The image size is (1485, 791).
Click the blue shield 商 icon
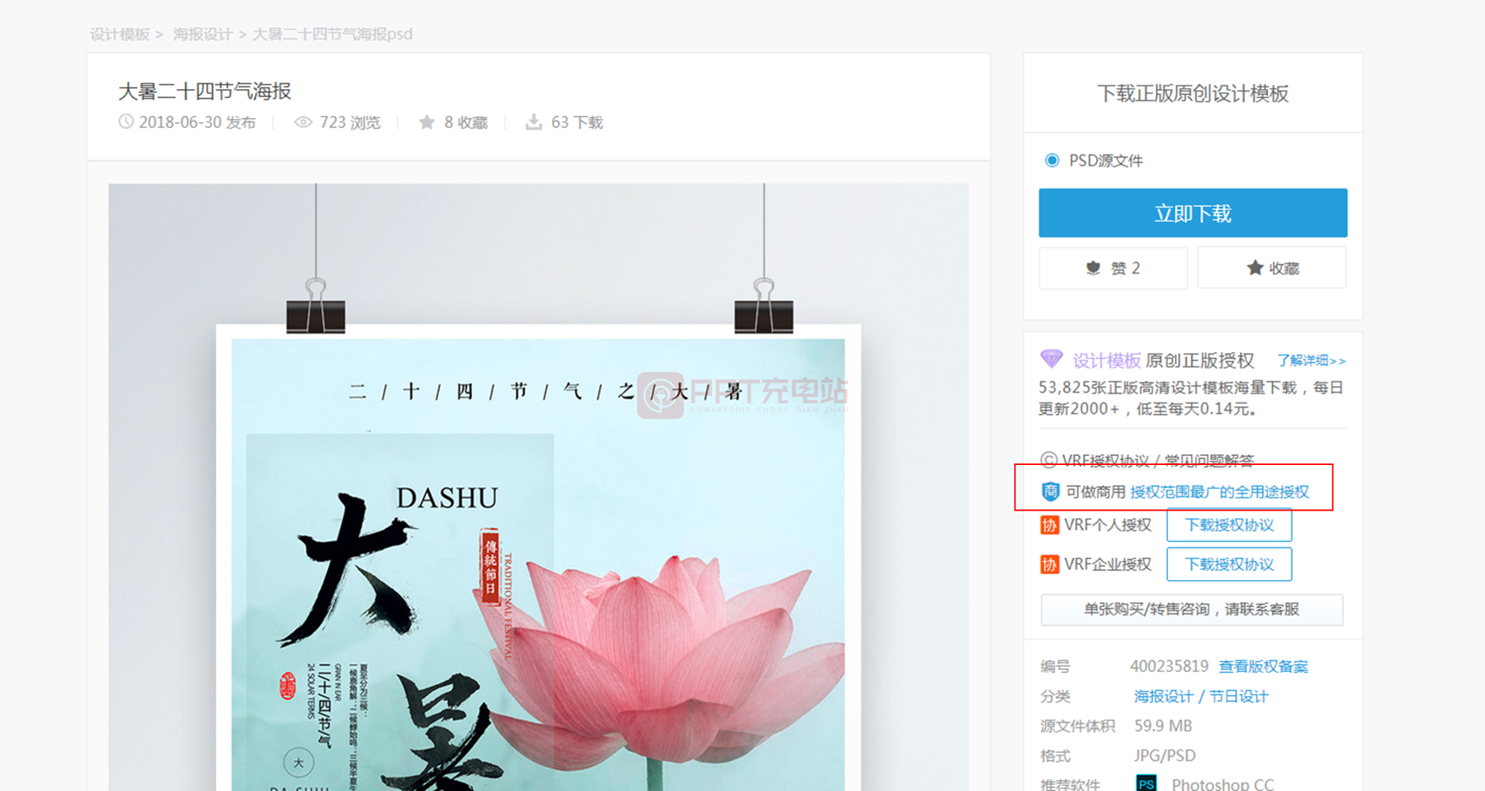tap(1051, 491)
